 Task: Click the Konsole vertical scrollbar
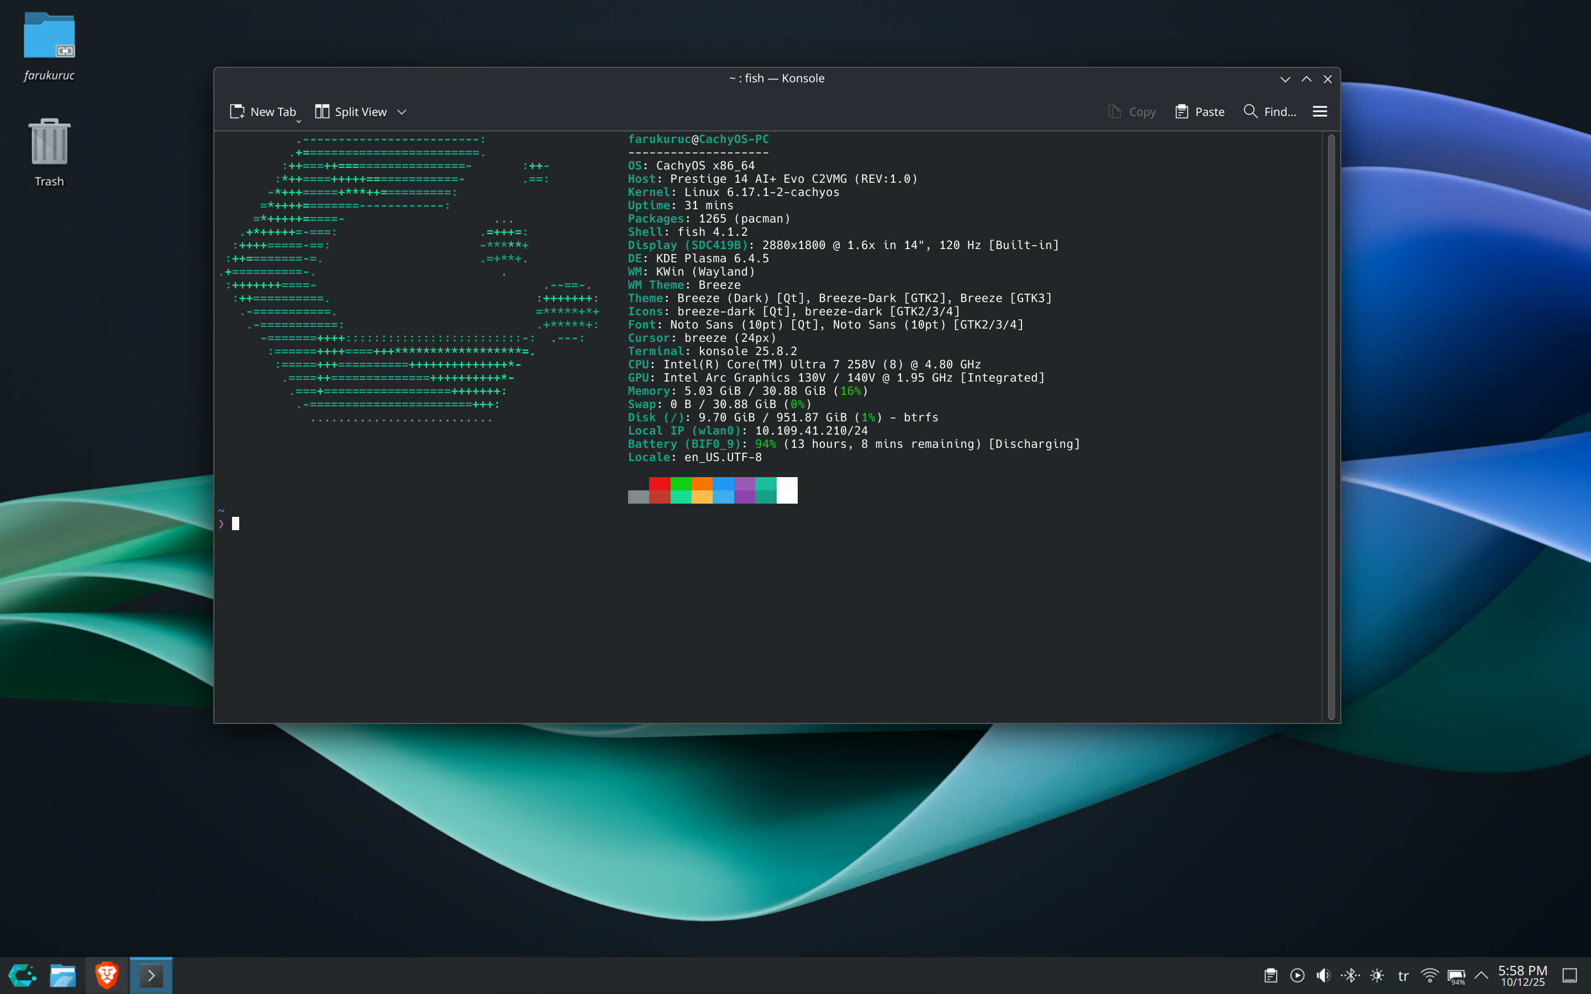coord(1331,427)
